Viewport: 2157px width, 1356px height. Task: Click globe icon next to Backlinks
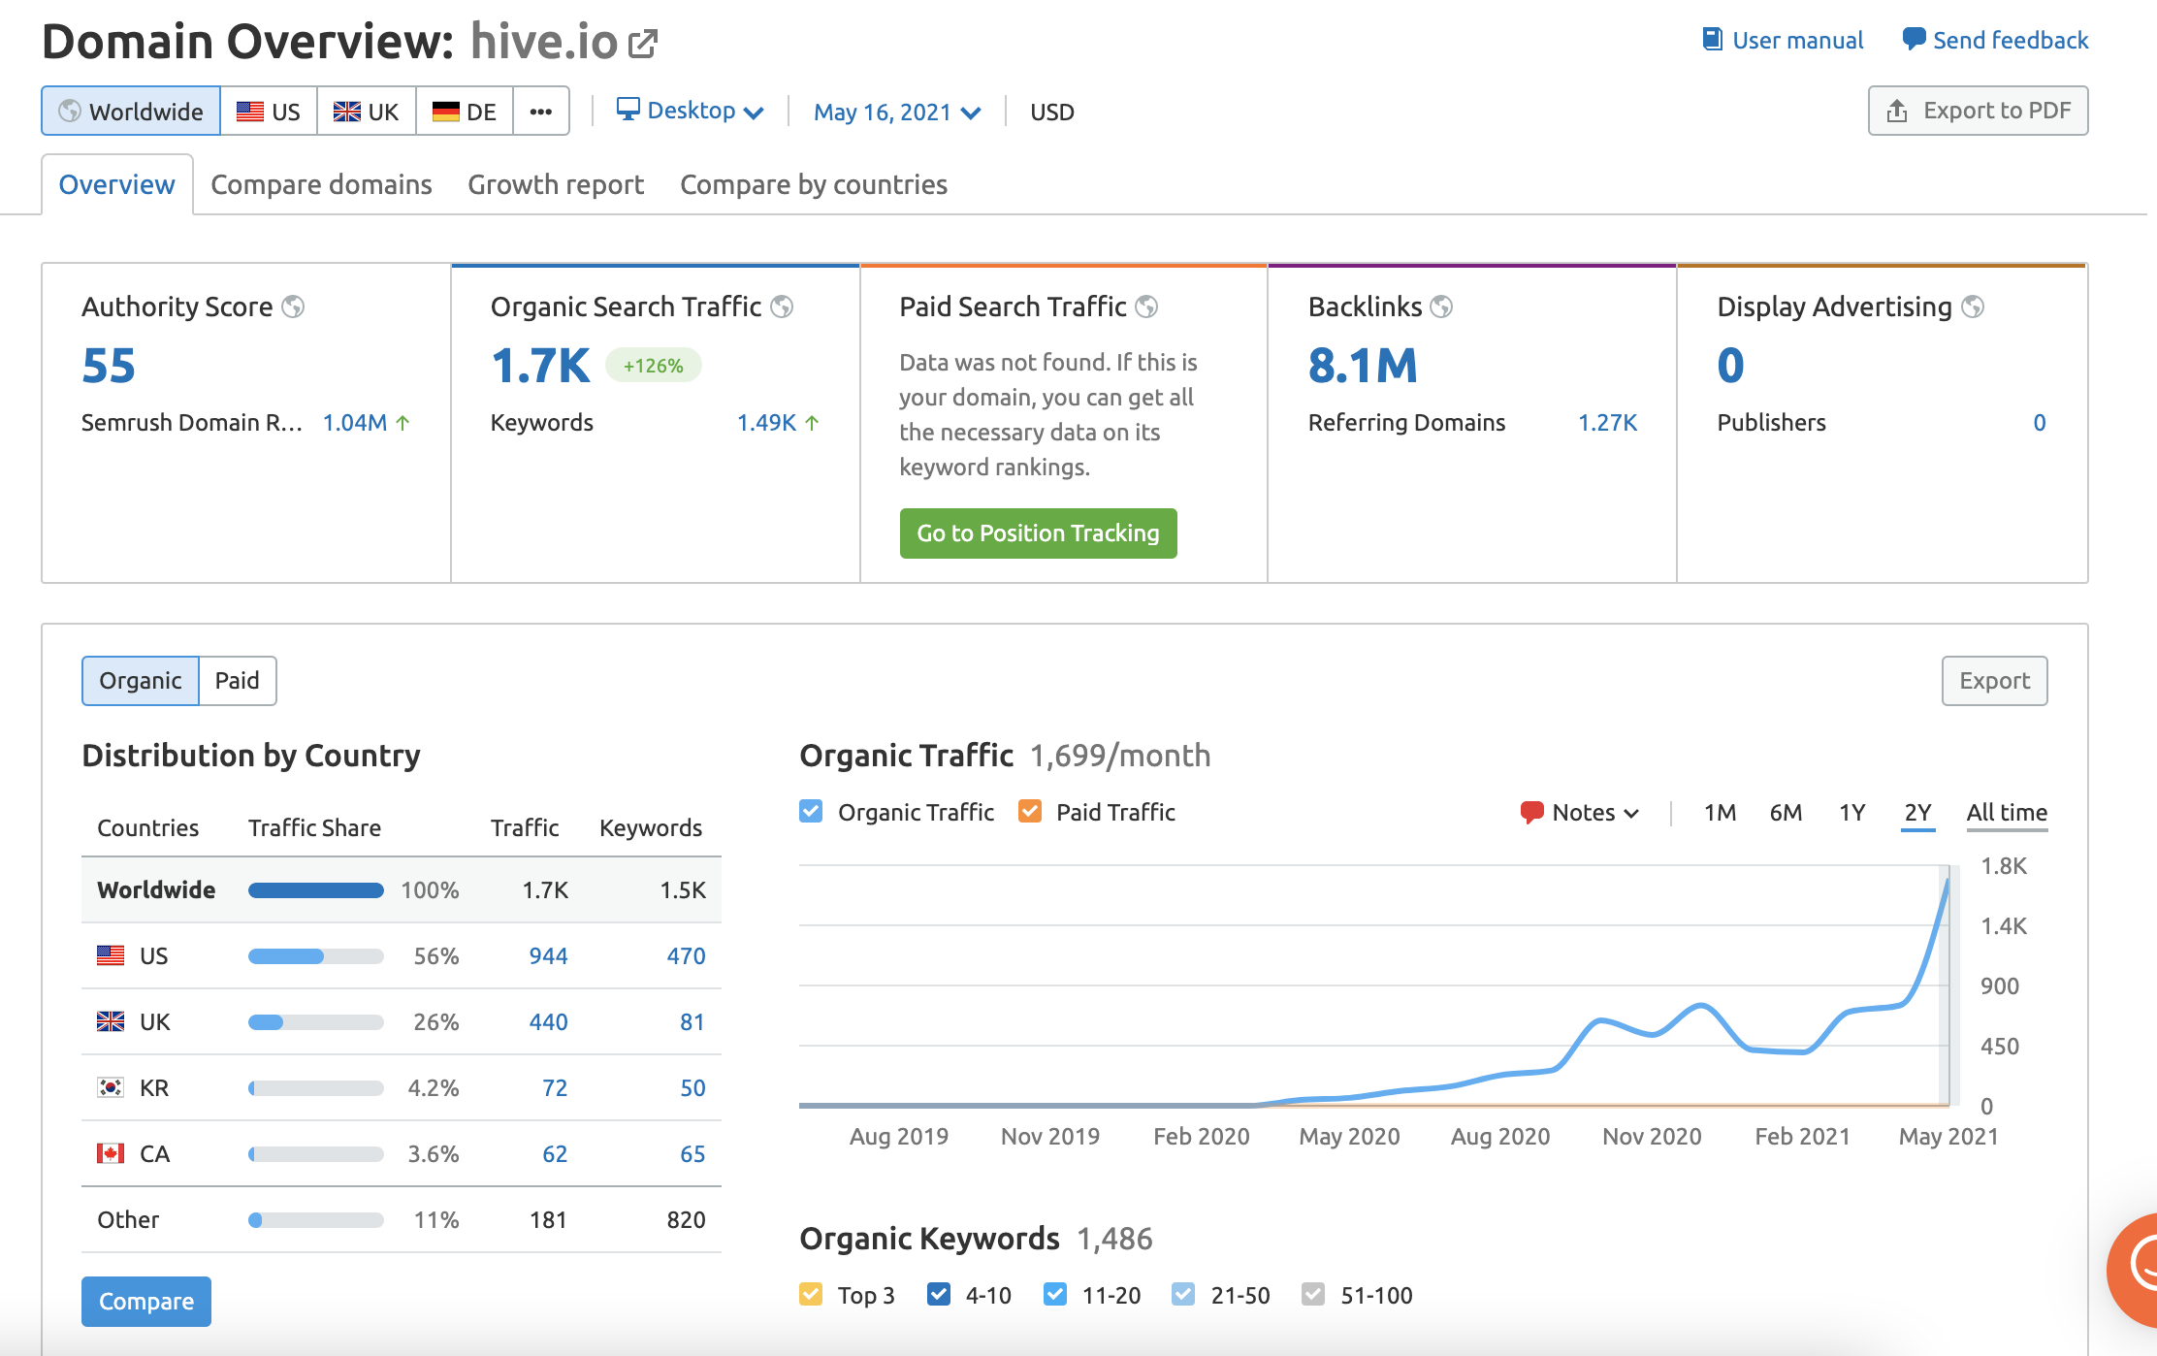[1441, 307]
